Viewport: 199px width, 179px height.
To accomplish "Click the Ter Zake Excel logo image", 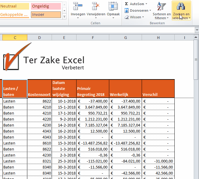I will point(44,57).
